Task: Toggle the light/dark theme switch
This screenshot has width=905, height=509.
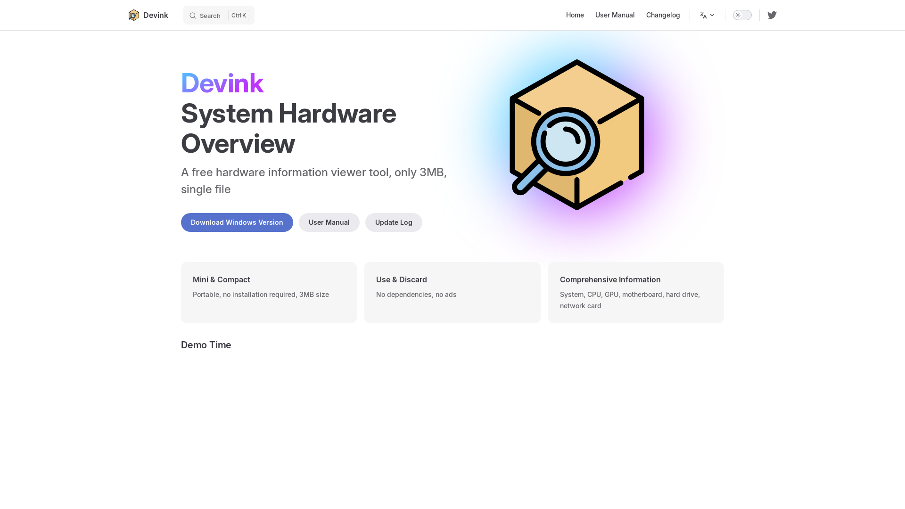Action: point(742,15)
